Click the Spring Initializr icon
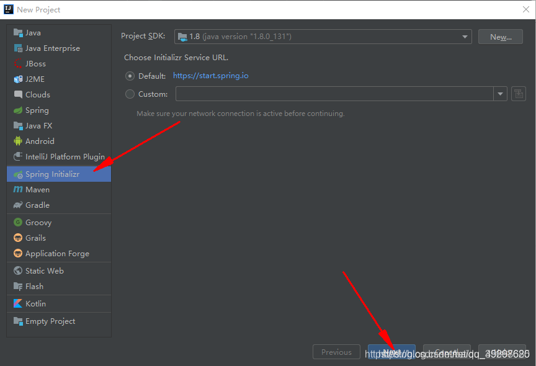Viewport: 536px width, 366px height. point(18,174)
